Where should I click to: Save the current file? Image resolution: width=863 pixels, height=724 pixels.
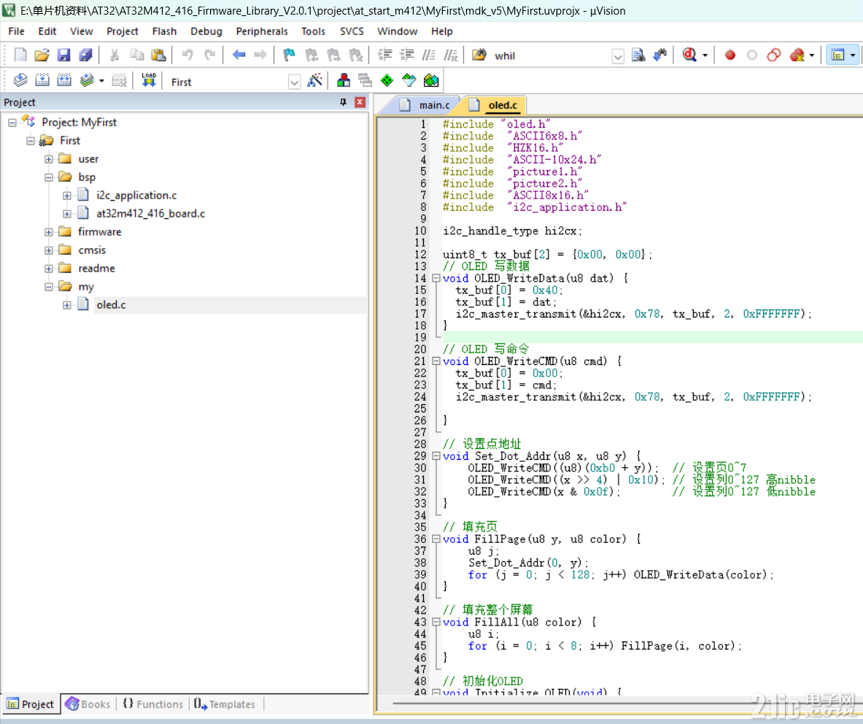click(x=64, y=55)
